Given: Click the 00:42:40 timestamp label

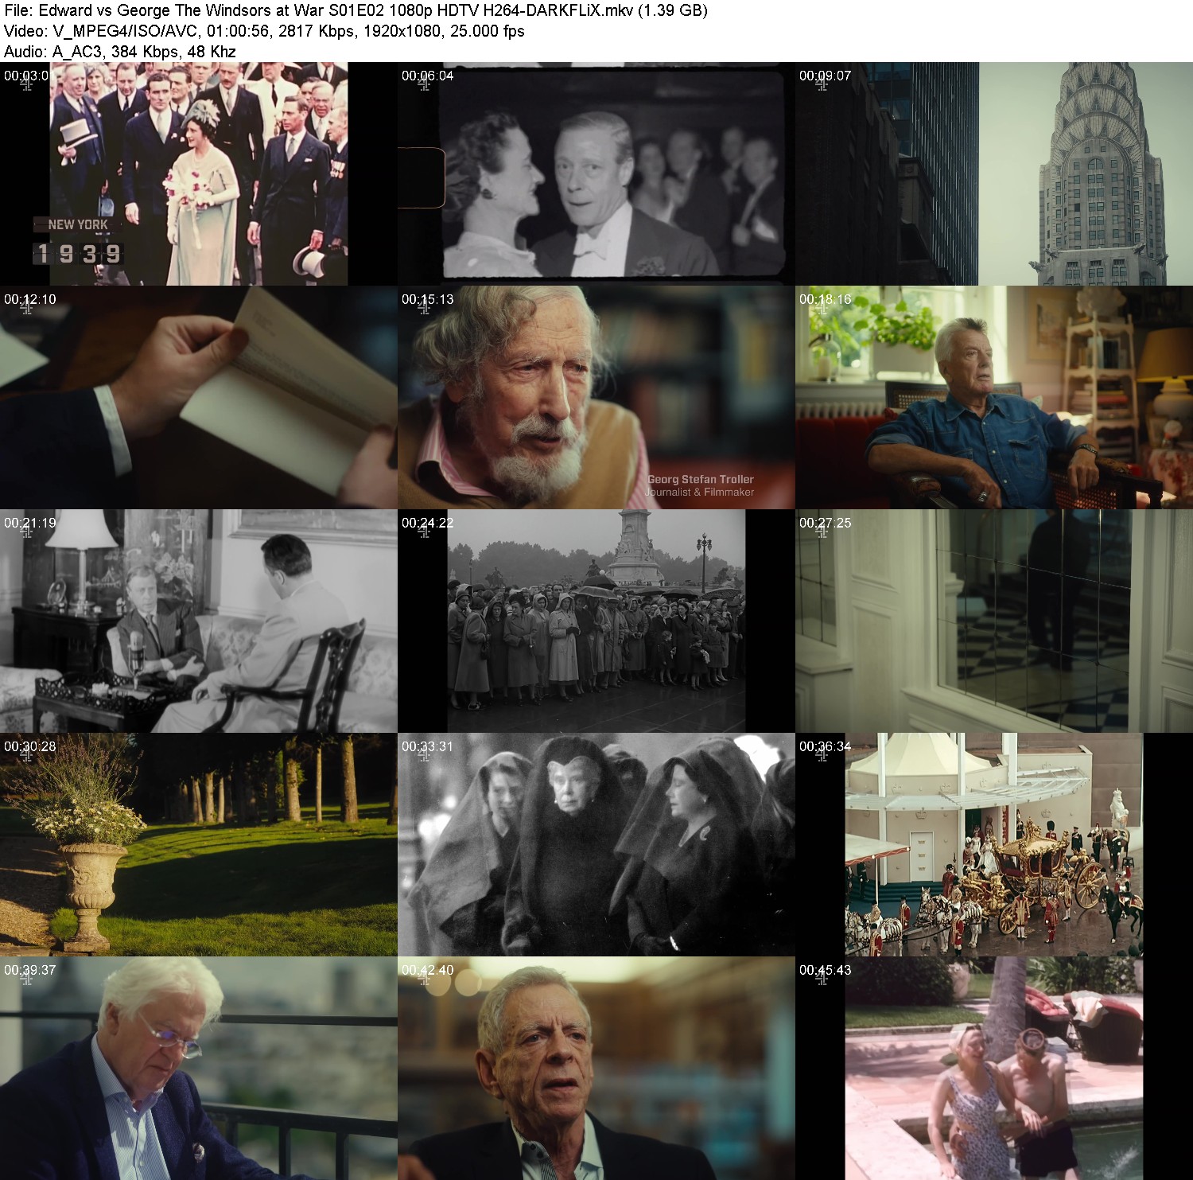Looking at the screenshot, I should click(428, 970).
